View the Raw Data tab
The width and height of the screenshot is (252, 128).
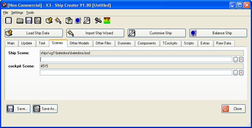pos(223,43)
